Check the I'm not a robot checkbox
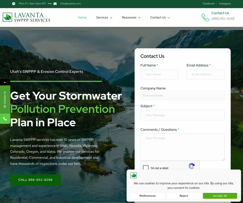 (x=145, y=167)
